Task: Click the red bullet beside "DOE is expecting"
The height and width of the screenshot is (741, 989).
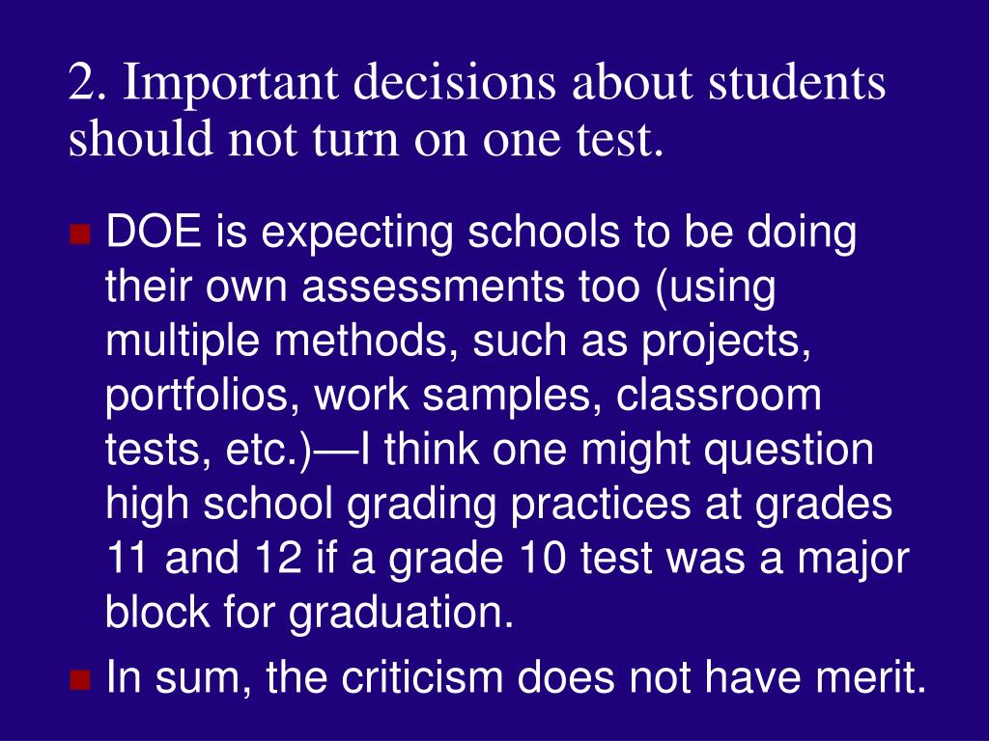Action: point(80,234)
